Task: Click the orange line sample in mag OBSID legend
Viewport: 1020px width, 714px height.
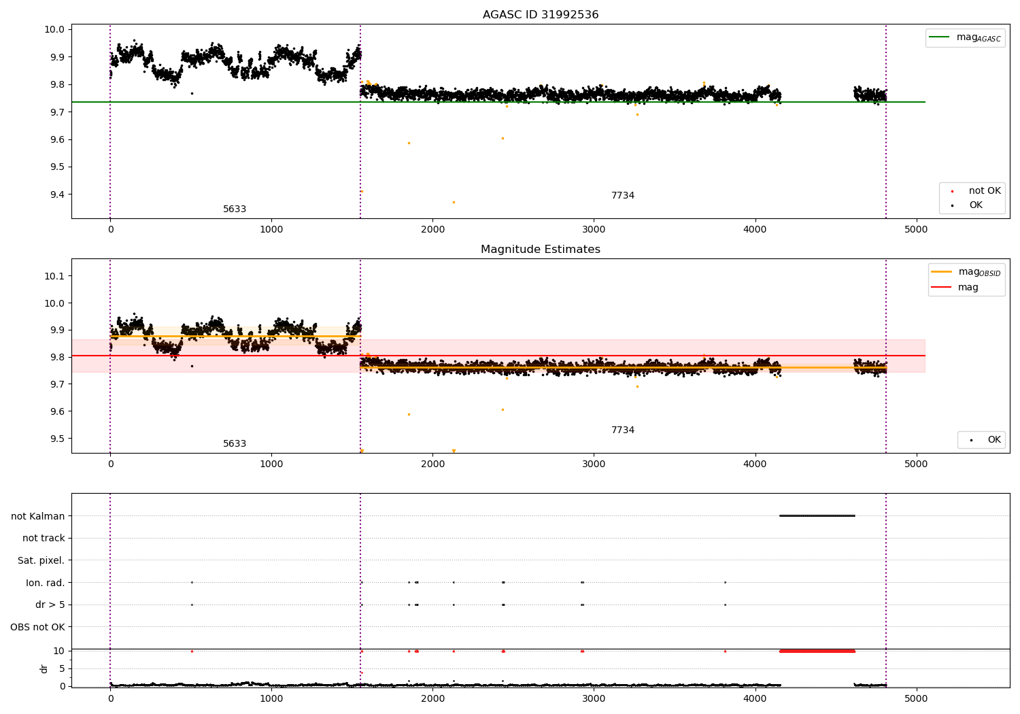Action: pyautogui.click(x=942, y=272)
